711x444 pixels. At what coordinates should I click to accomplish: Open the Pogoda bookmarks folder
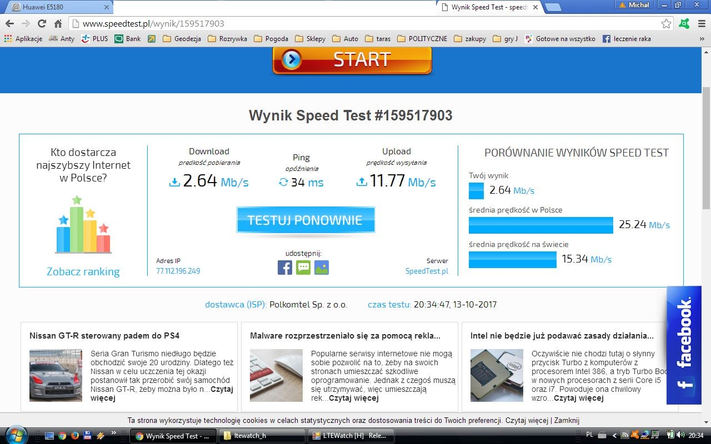271,39
